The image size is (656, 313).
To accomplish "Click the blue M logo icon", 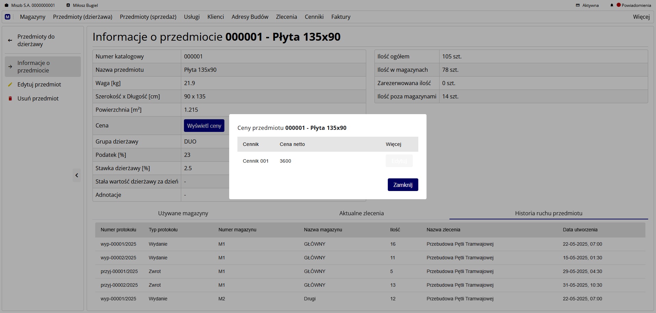I will (8, 17).
